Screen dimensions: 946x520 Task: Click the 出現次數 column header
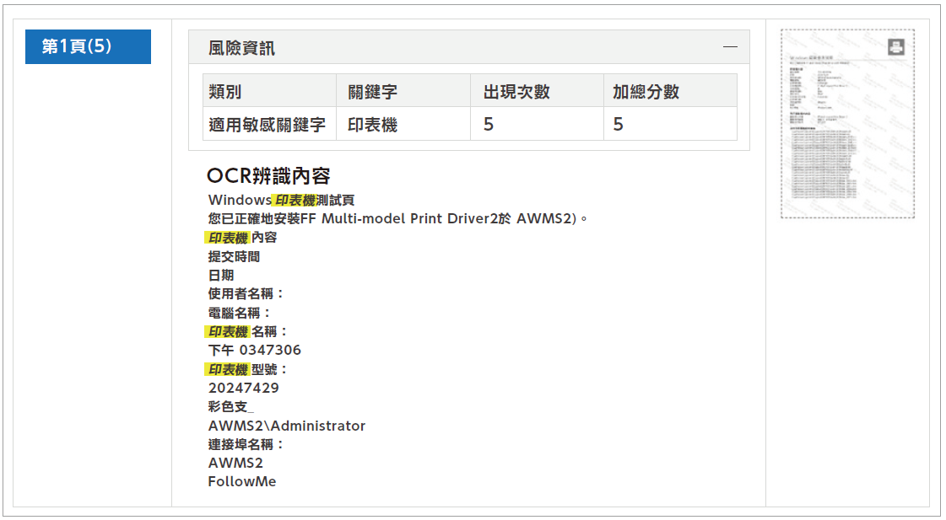[516, 92]
